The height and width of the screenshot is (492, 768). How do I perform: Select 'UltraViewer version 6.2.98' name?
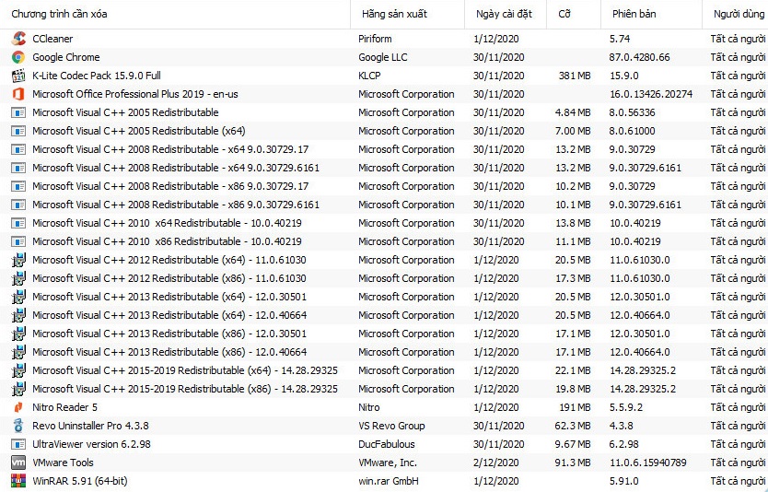point(91,444)
